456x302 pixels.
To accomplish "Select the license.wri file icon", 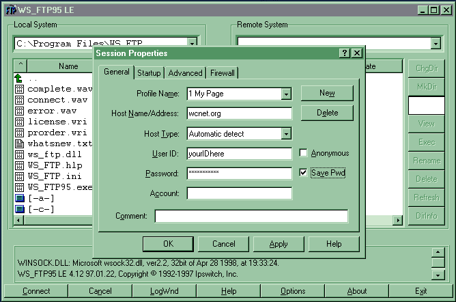I will pyautogui.click(x=20, y=122).
